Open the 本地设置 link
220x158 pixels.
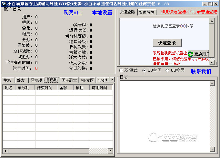tap(102, 13)
